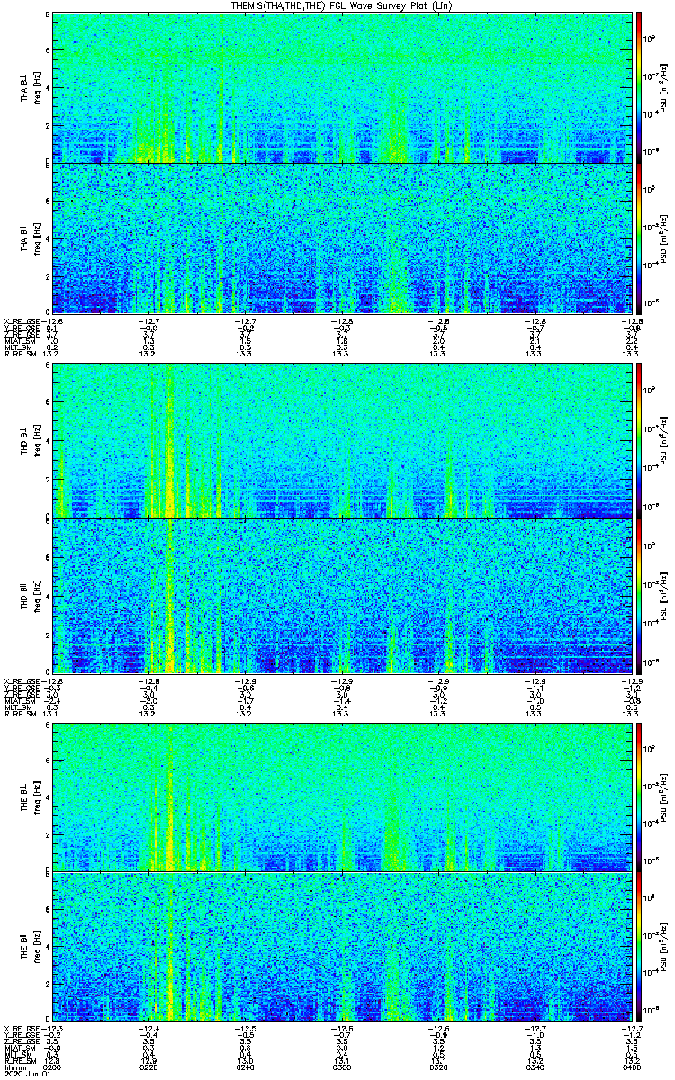Image resolution: width=675 pixels, height=1080 pixels.
Task: Click the THA B-parallel spectrogram panel
Action: [343, 238]
